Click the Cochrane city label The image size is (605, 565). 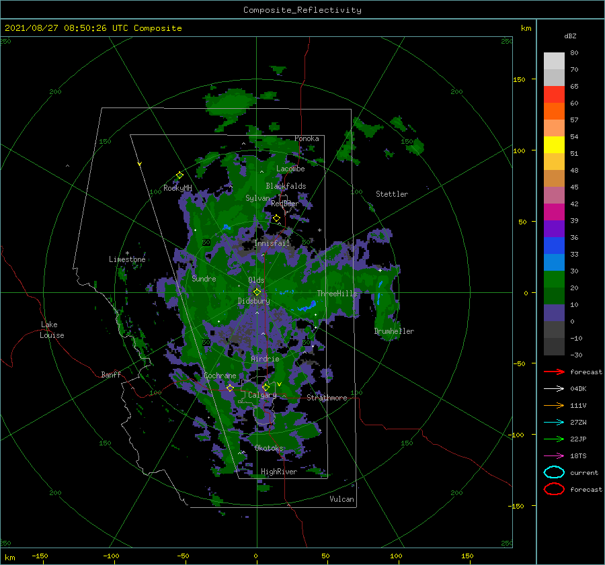click(220, 376)
